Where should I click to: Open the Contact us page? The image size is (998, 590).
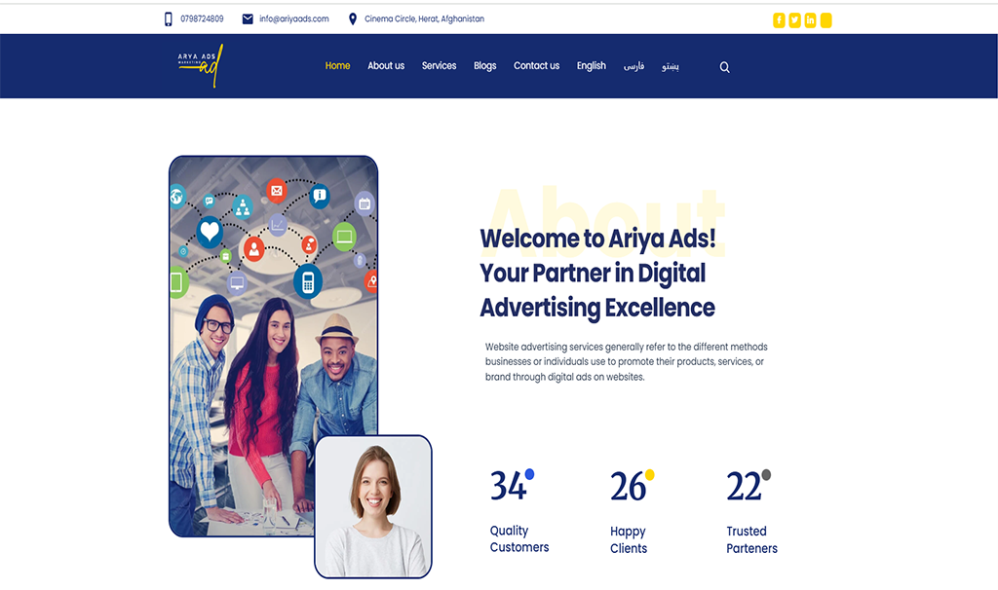537,65
